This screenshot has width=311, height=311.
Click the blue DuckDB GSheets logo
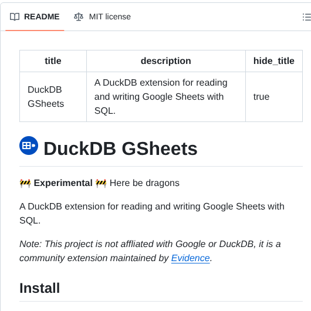(29, 146)
